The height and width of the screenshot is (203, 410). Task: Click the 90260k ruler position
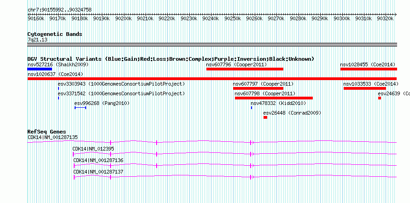[255, 18]
